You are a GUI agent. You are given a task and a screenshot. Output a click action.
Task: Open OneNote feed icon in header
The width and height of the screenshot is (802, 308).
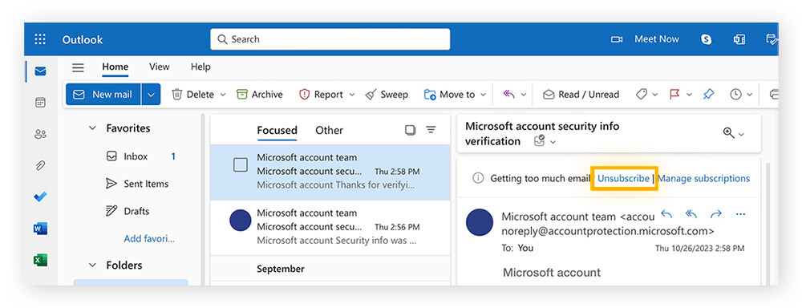coord(739,39)
